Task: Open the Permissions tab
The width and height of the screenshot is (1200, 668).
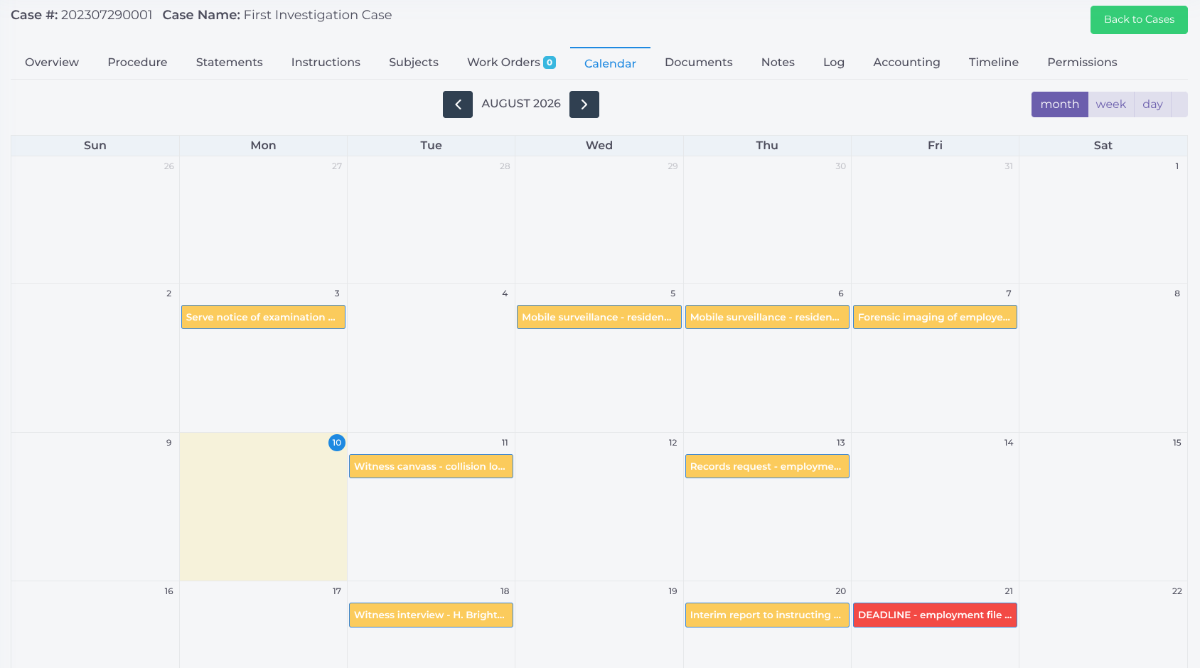Action: [x=1082, y=63]
